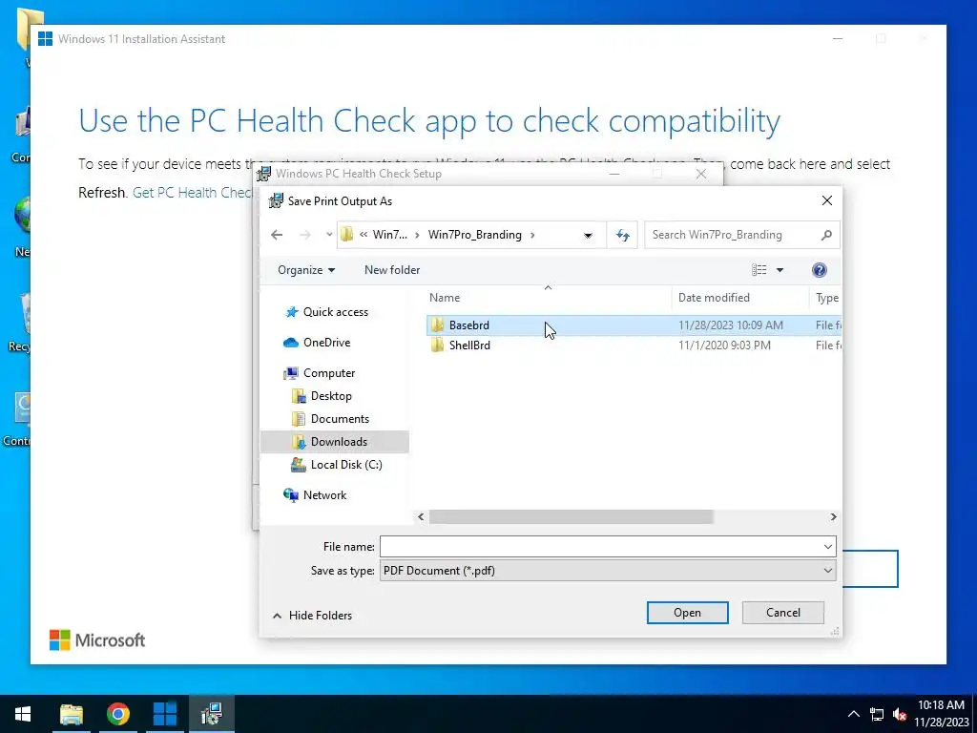Open the Save as type combo box
The height and width of the screenshot is (733, 977).
click(608, 571)
